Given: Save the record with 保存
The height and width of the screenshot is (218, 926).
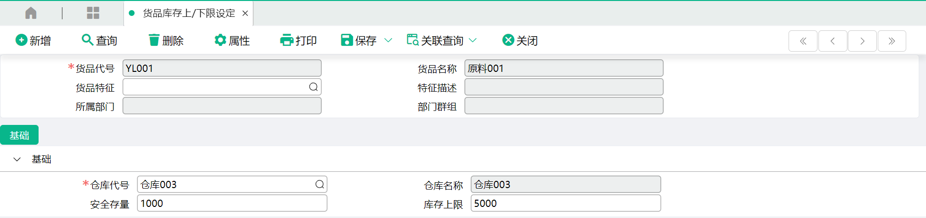Looking at the screenshot, I should (359, 41).
